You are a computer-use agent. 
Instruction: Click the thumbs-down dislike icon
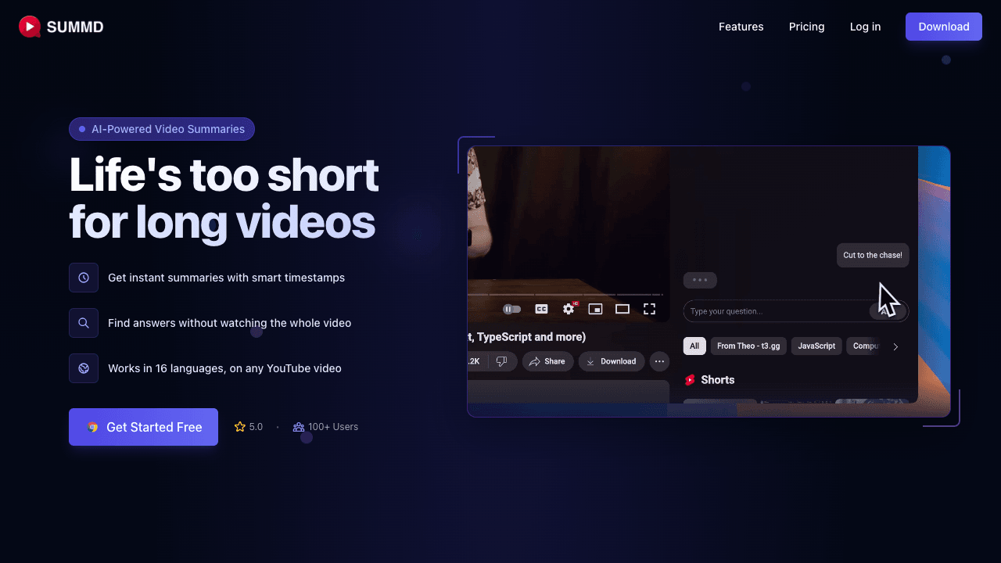502,361
